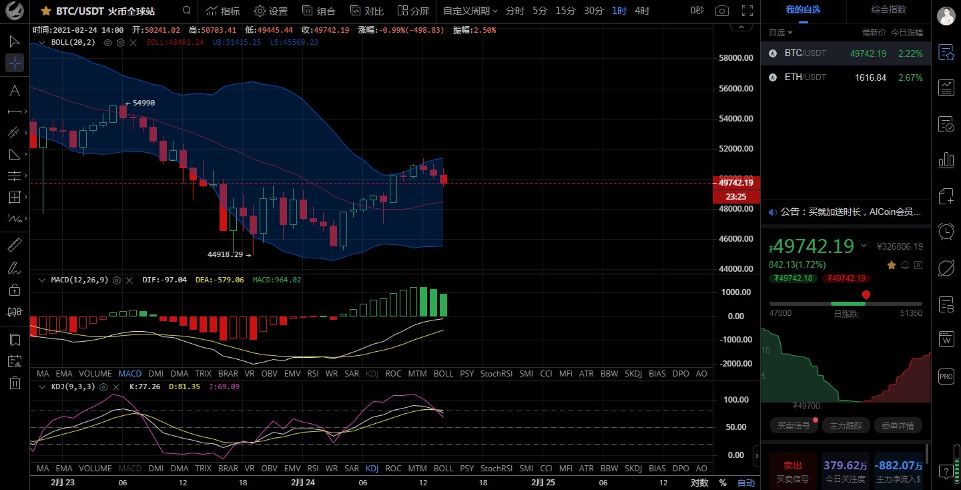The width and height of the screenshot is (961, 490).
Task: Select the arrow pointer tool
Action: [15, 41]
